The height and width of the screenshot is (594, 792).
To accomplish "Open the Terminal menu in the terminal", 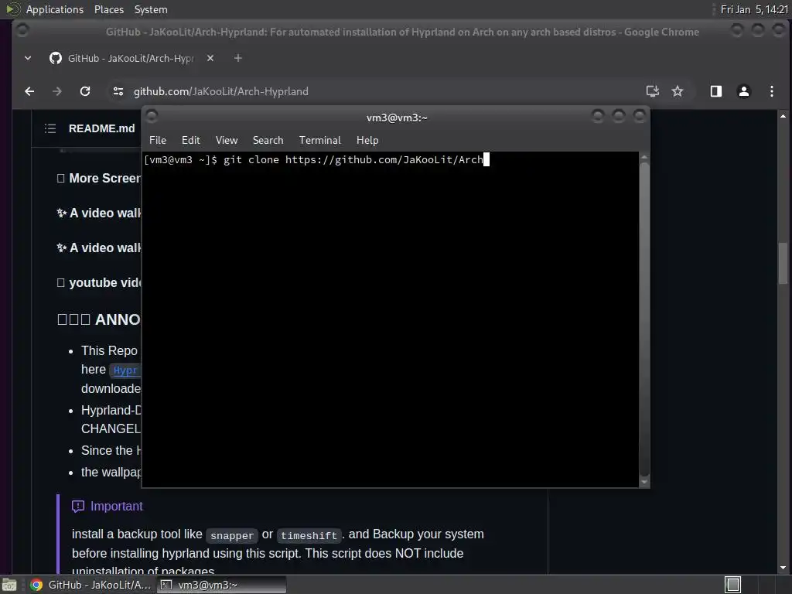I will [319, 141].
